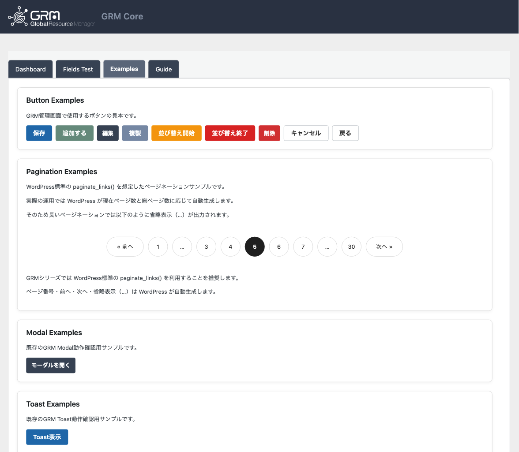The width and height of the screenshot is (519, 452).
Task: Go to pagination page 6
Action: 279,247
